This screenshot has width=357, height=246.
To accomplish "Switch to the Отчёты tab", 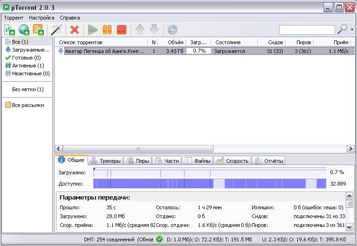I will [x=268, y=161].
